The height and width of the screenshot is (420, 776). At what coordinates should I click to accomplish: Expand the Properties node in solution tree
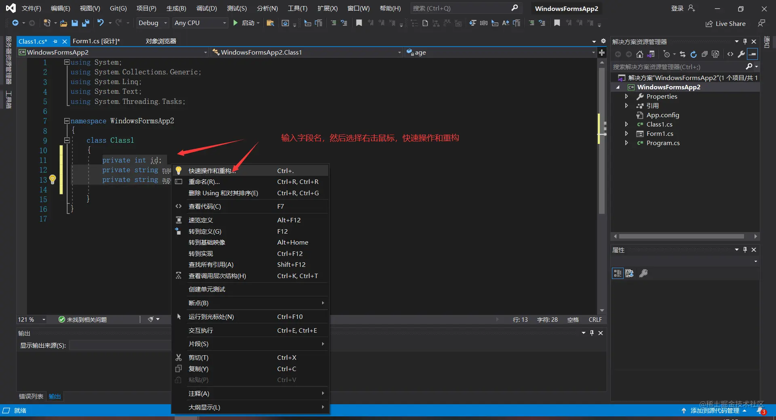(626, 96)
